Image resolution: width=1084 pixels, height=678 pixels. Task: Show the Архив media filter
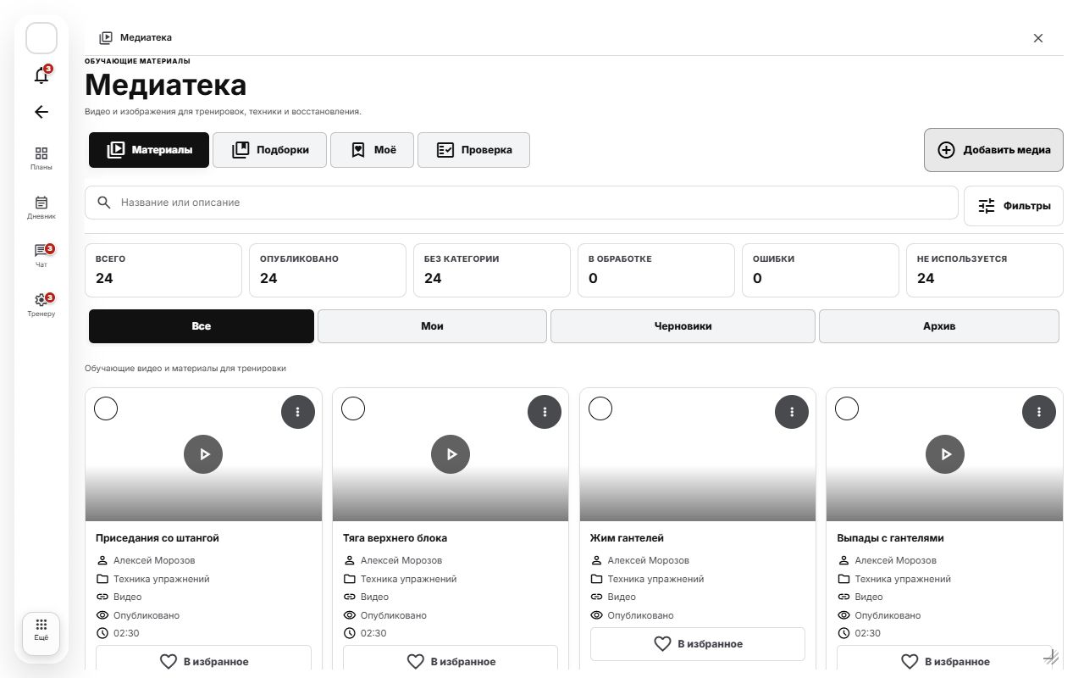939,326
